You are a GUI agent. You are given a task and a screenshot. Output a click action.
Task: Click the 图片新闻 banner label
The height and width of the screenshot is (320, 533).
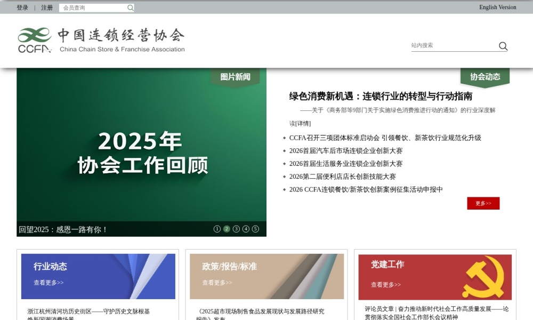point(235,76)
